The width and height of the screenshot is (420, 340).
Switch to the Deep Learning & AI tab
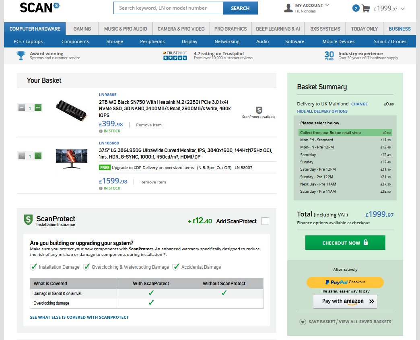coord(278,29)
